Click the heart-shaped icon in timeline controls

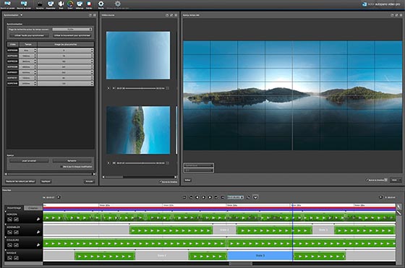tap(255, 197)
